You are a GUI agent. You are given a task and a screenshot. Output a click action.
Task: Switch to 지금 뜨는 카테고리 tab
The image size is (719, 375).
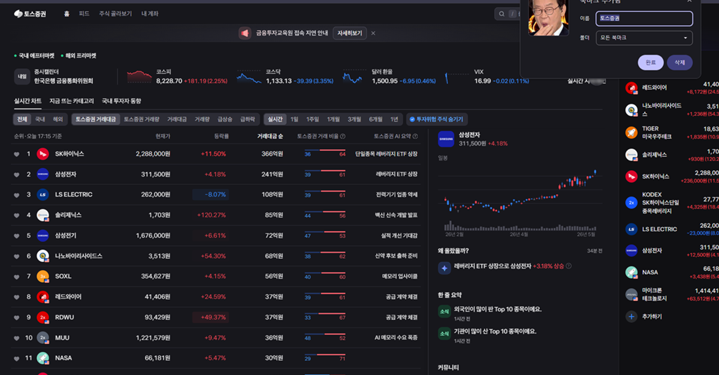click(71, 101)
